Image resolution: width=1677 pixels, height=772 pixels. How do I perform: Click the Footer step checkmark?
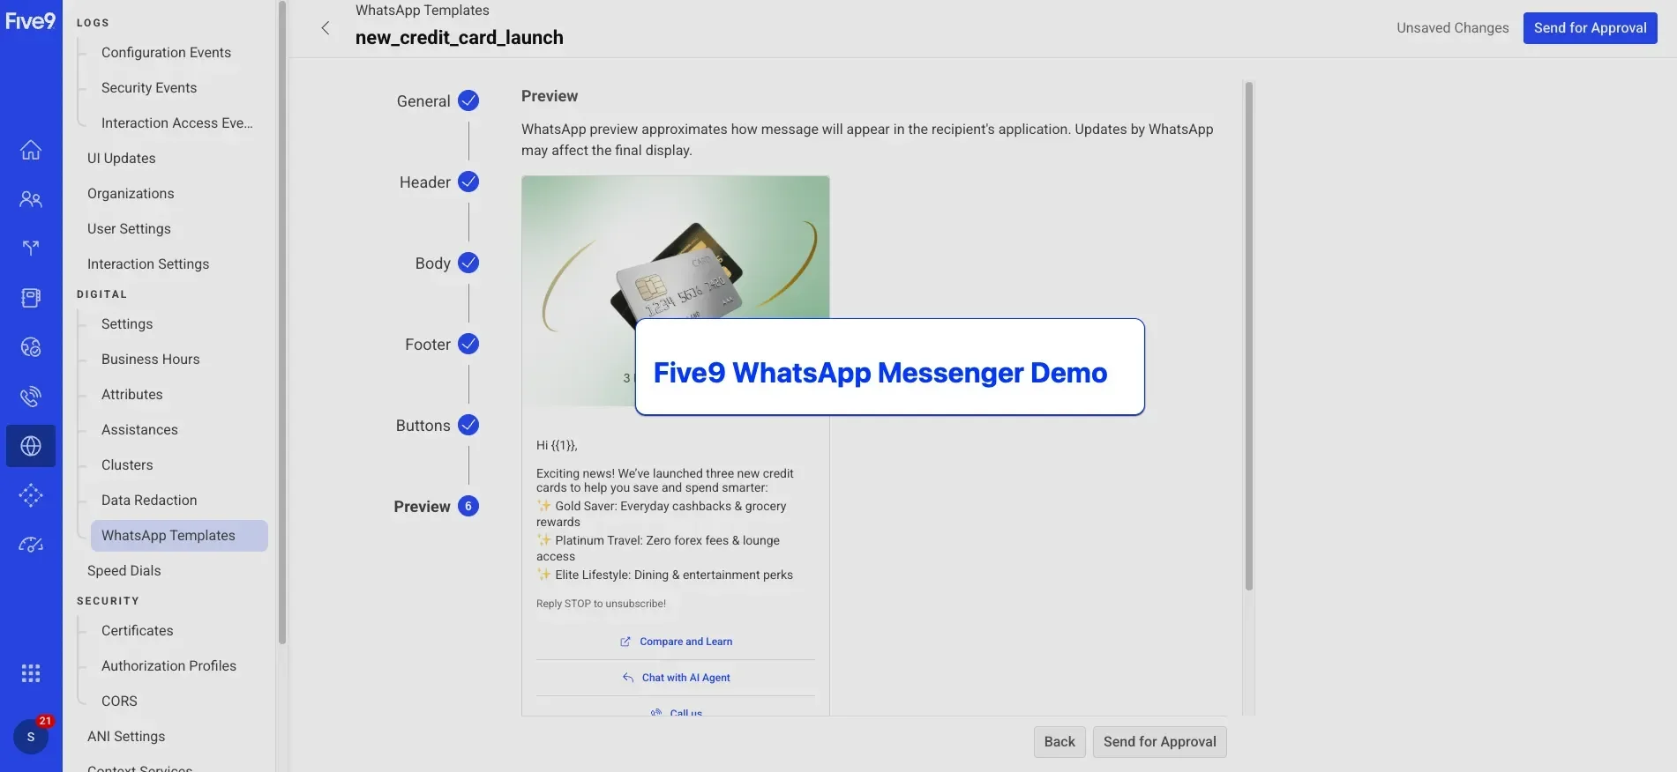468,344
